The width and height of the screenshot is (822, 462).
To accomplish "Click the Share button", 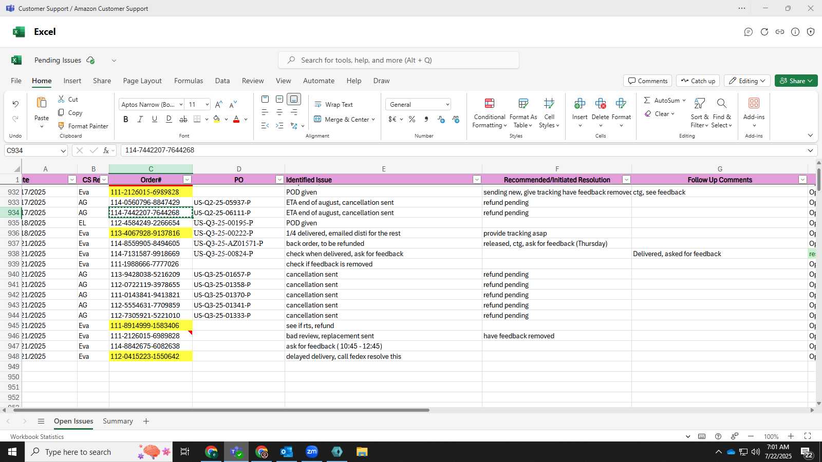I will coord(796,81).
